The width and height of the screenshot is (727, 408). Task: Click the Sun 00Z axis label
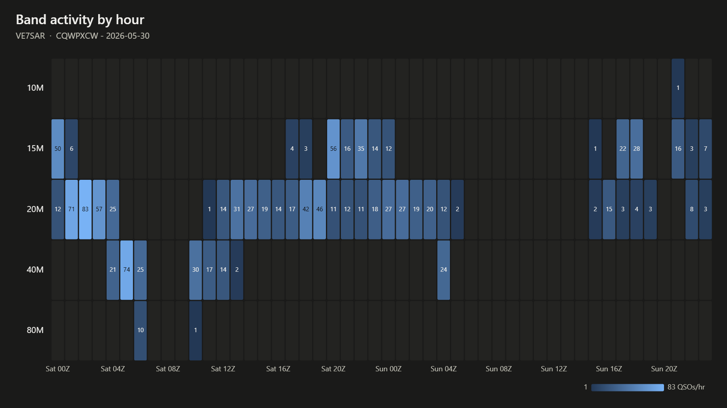[x=389, y=369]
